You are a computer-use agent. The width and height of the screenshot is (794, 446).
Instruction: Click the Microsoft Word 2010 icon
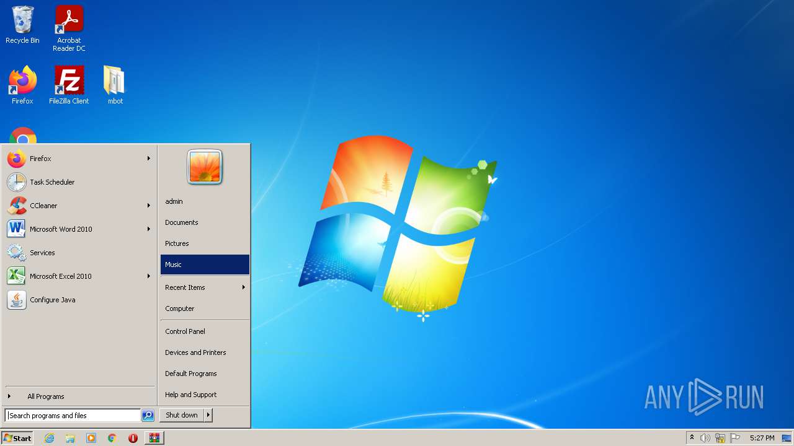coord(17,229)
